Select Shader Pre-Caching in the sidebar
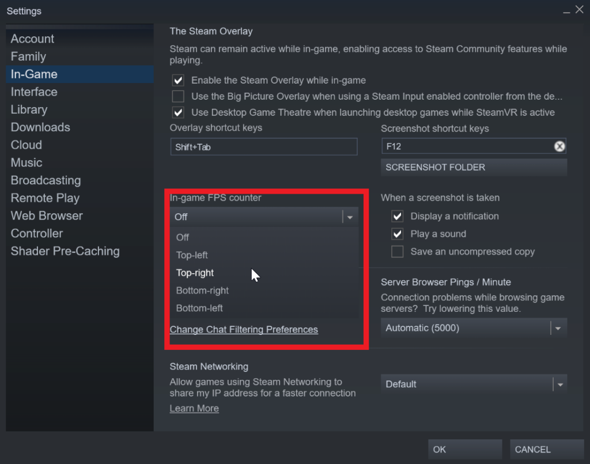590x464 pixels. 65,251
